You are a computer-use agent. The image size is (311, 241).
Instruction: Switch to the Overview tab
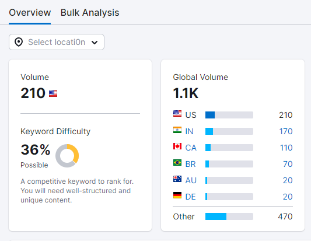(30, 12)
